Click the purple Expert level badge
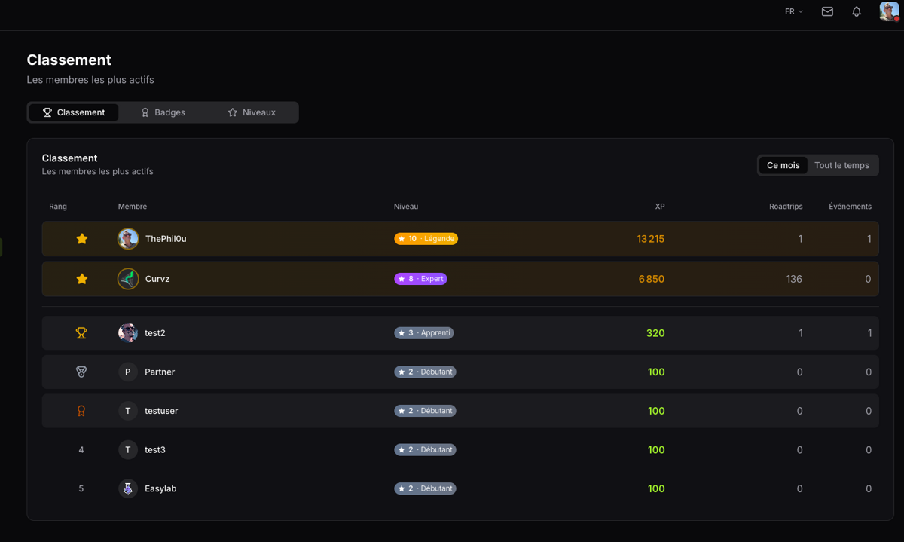 pos(420,279)
